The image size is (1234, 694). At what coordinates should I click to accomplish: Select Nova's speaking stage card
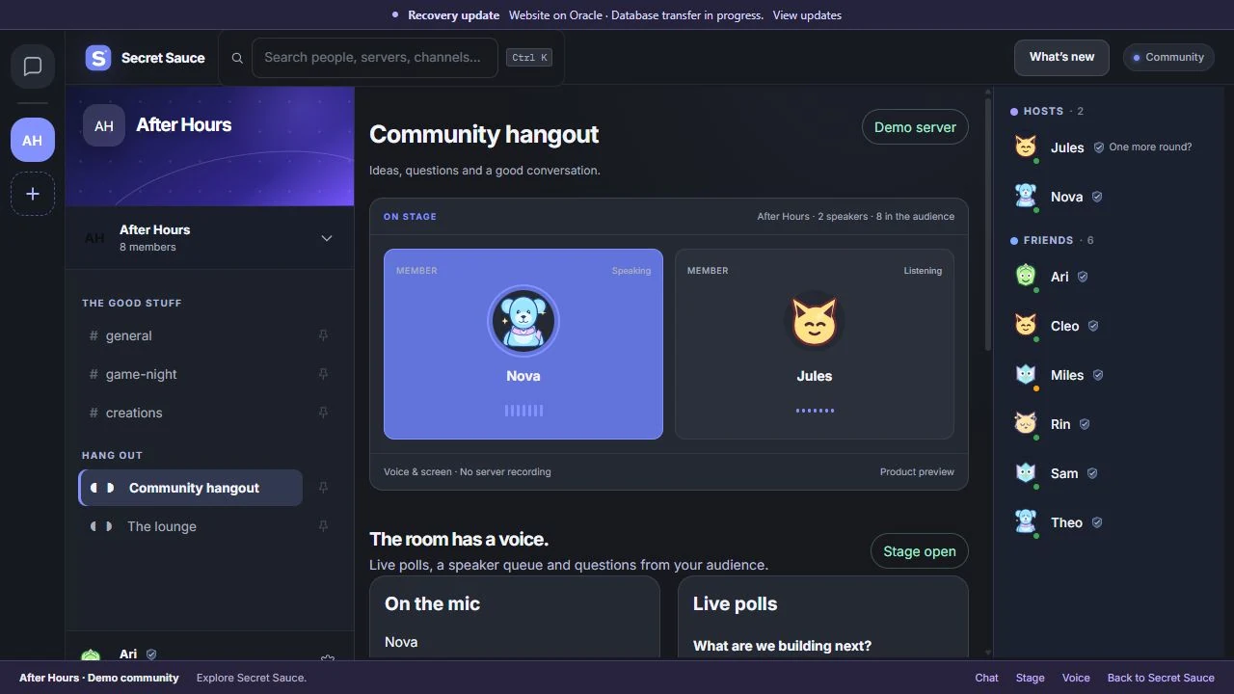point(523,344)
